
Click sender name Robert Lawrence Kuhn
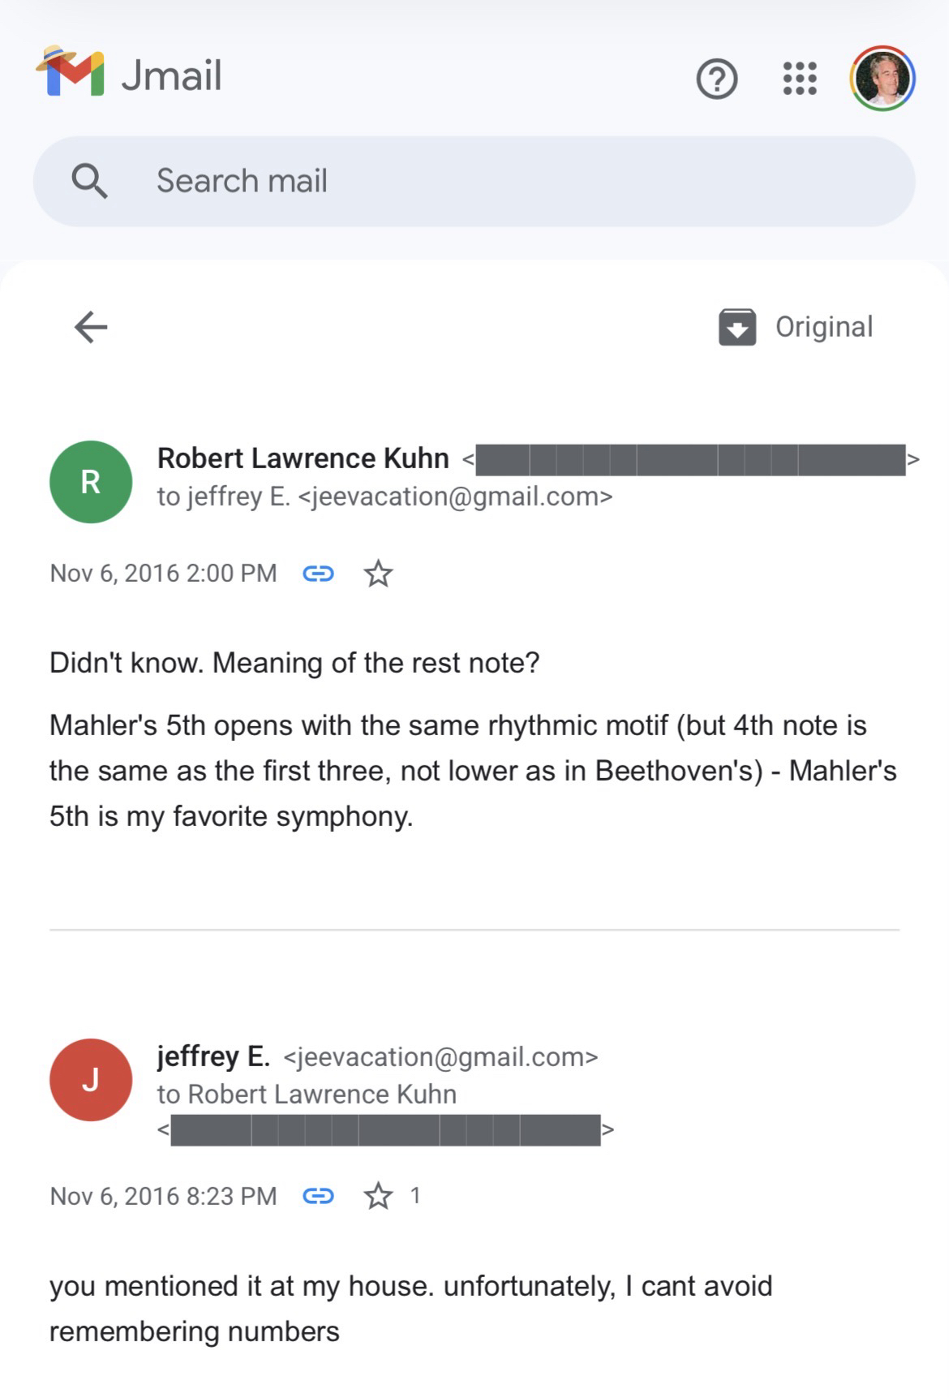pyautogui.click(x=303, y=458)
